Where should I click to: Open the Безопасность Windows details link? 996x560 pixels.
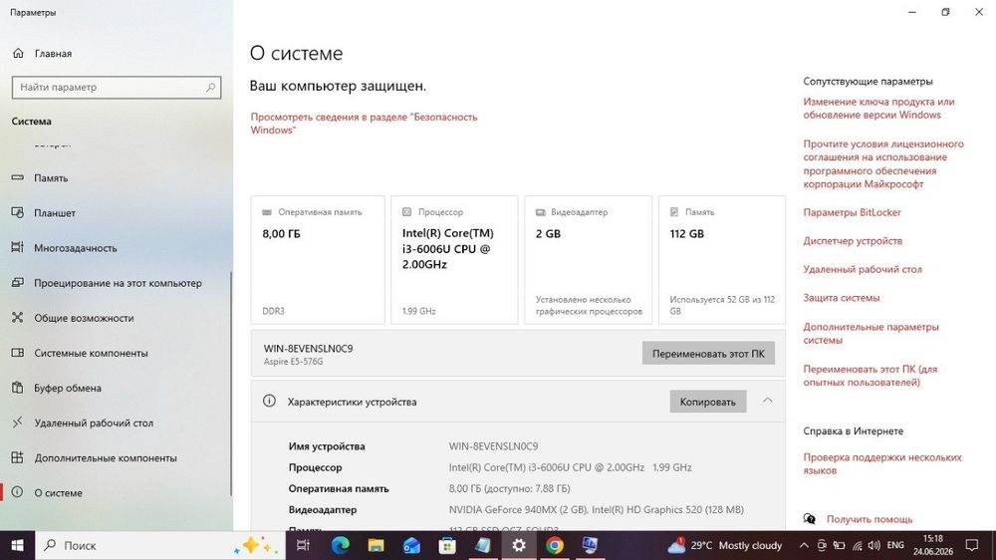364,124
